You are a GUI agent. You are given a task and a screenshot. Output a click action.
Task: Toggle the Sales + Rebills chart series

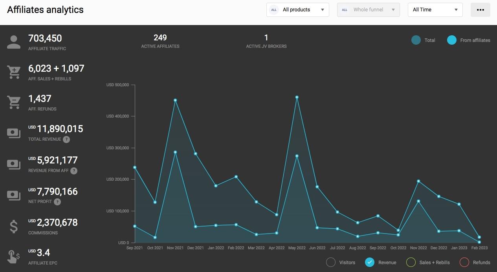[x=411, y=262]
